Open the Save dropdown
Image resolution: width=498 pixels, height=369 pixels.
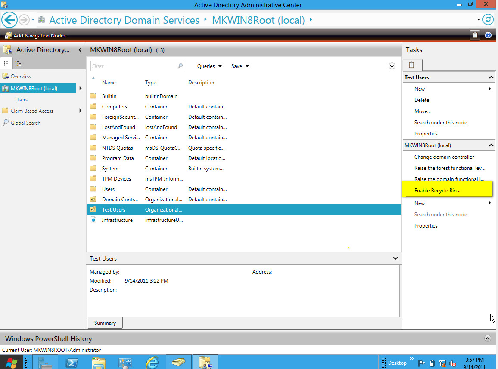click(240, 66)
